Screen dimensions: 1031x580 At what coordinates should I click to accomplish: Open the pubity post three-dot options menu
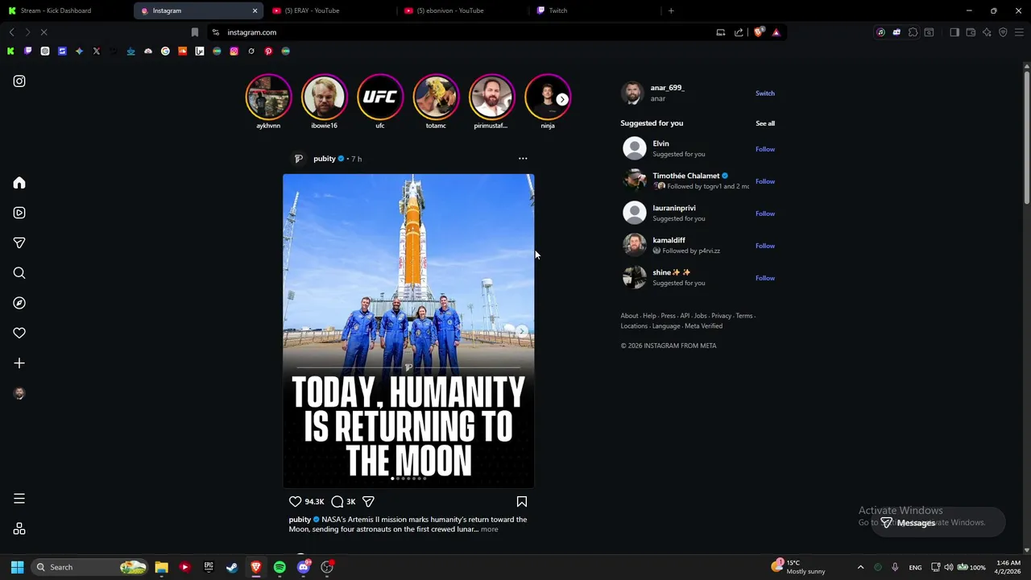coord(523,159)
